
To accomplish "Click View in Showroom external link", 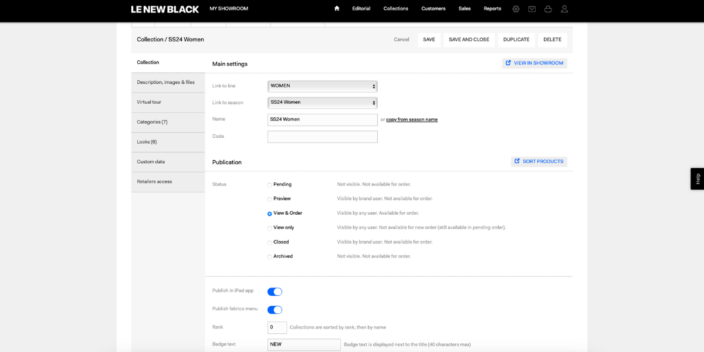I will coord(534,63).
